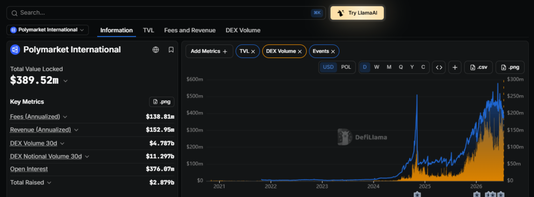534x197 pixels.
Task: Click the $600m left axis label
Action: [195, 79]
